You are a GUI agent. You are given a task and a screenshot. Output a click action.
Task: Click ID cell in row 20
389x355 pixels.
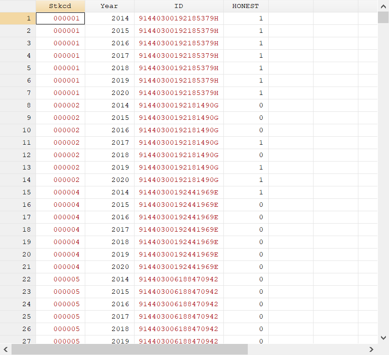coord(179,254)
